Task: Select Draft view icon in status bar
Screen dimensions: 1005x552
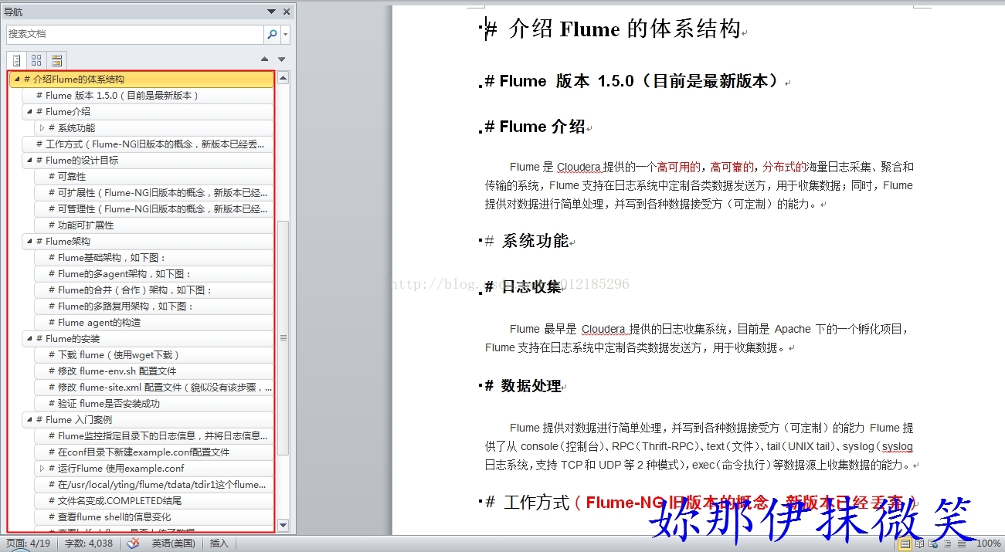Action: click(x=960, y=544)
